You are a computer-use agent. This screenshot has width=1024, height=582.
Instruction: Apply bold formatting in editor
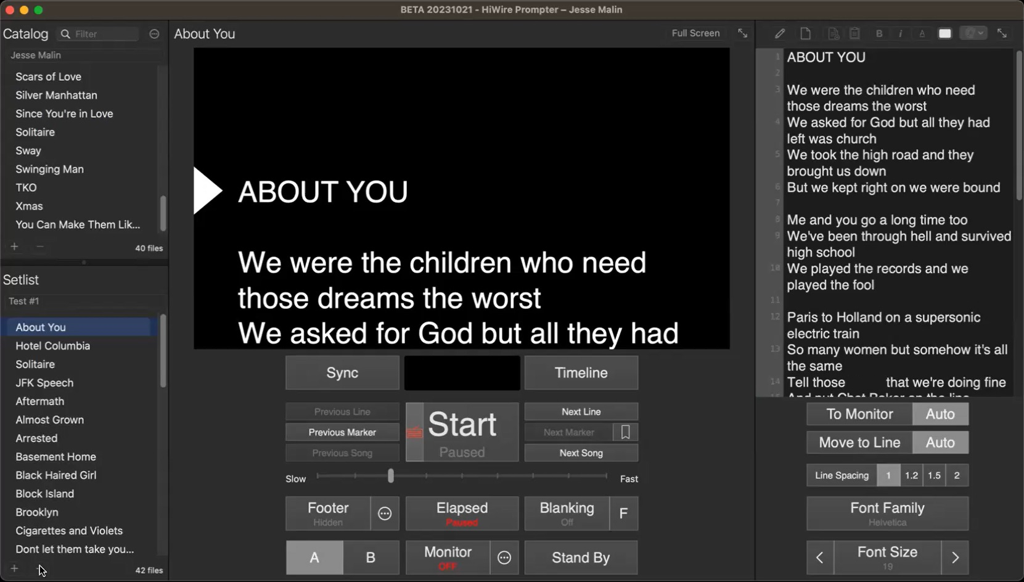[879, 33]
